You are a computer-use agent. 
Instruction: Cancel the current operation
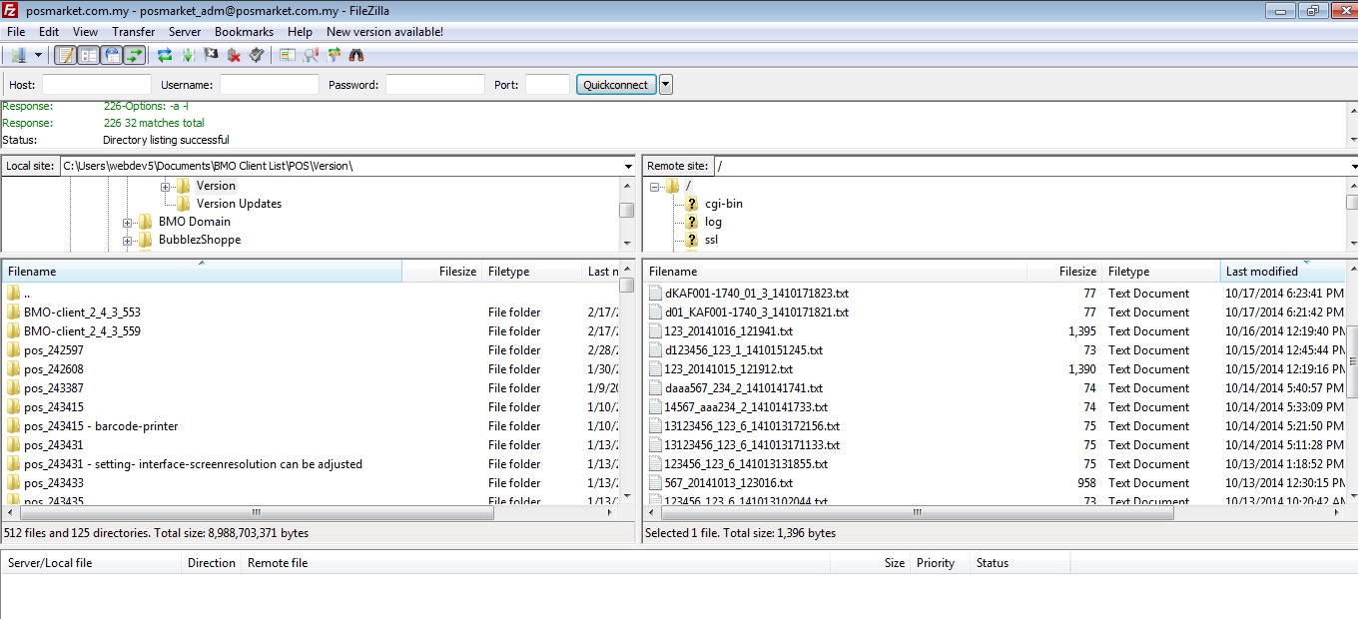211,55
